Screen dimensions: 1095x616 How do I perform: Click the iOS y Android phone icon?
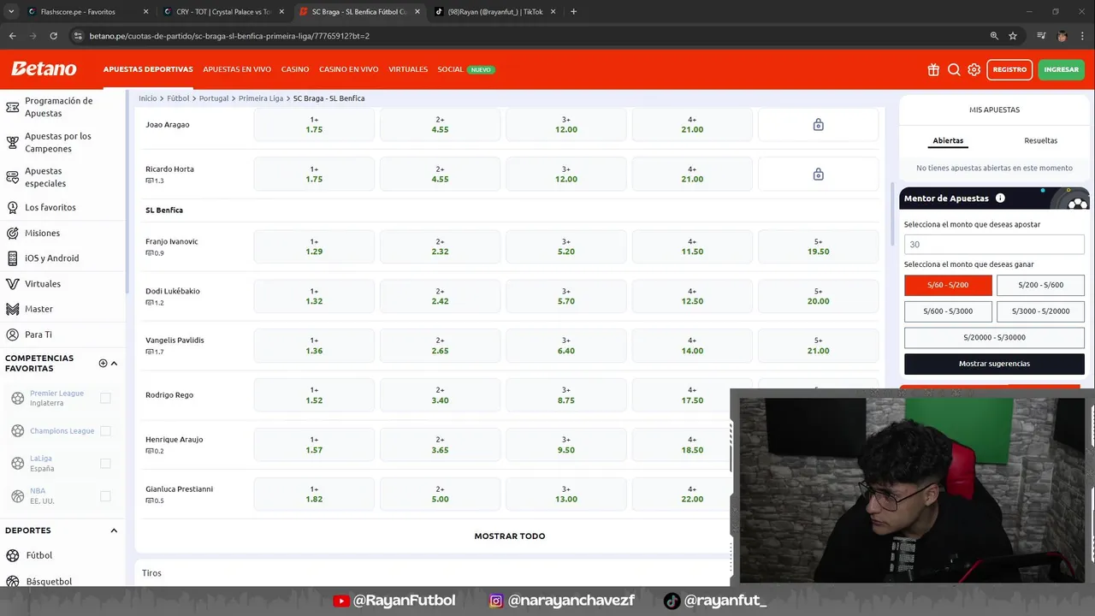pos(12,258)
